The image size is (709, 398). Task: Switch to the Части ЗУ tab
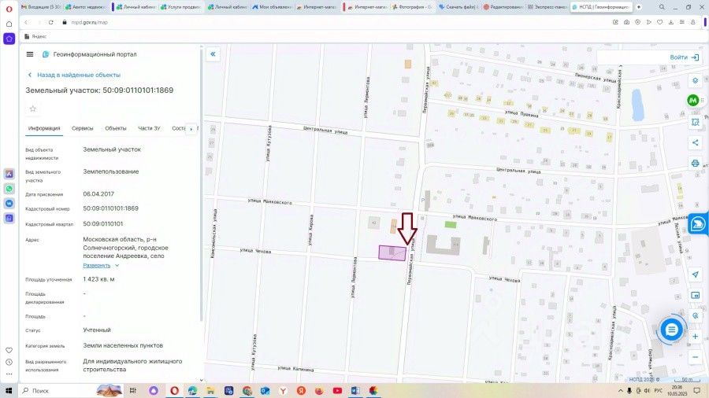pos(149,129)
